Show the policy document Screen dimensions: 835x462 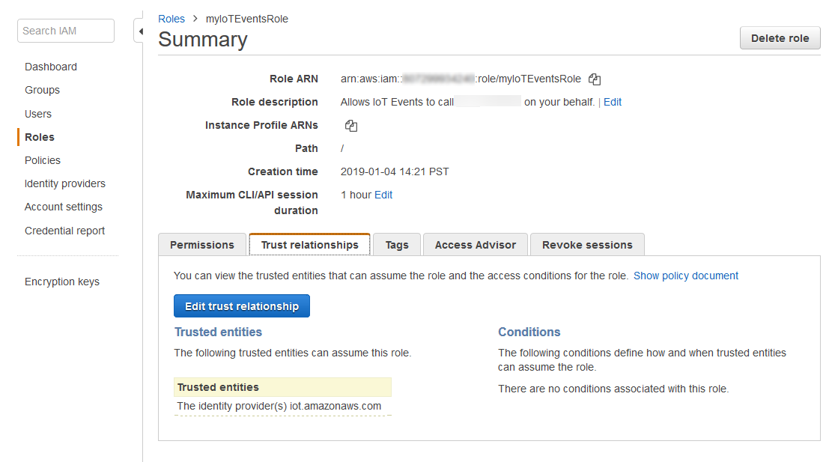click(686, 276)
